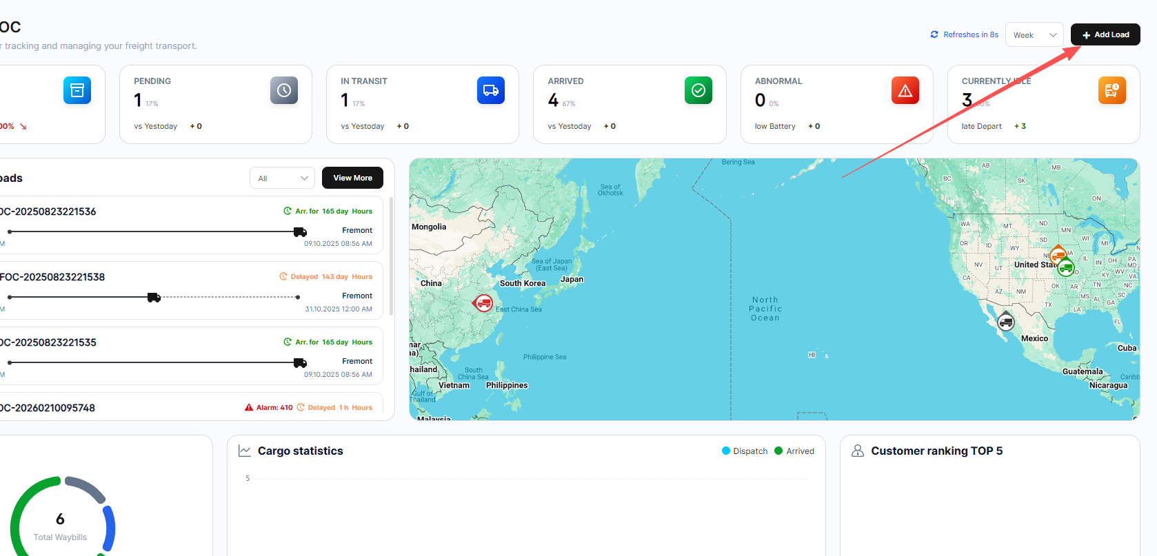The height and width of the screenshot is (556, 1157).
Task: Open the ARRIVED status card
Action: click(x=630, y=104)
